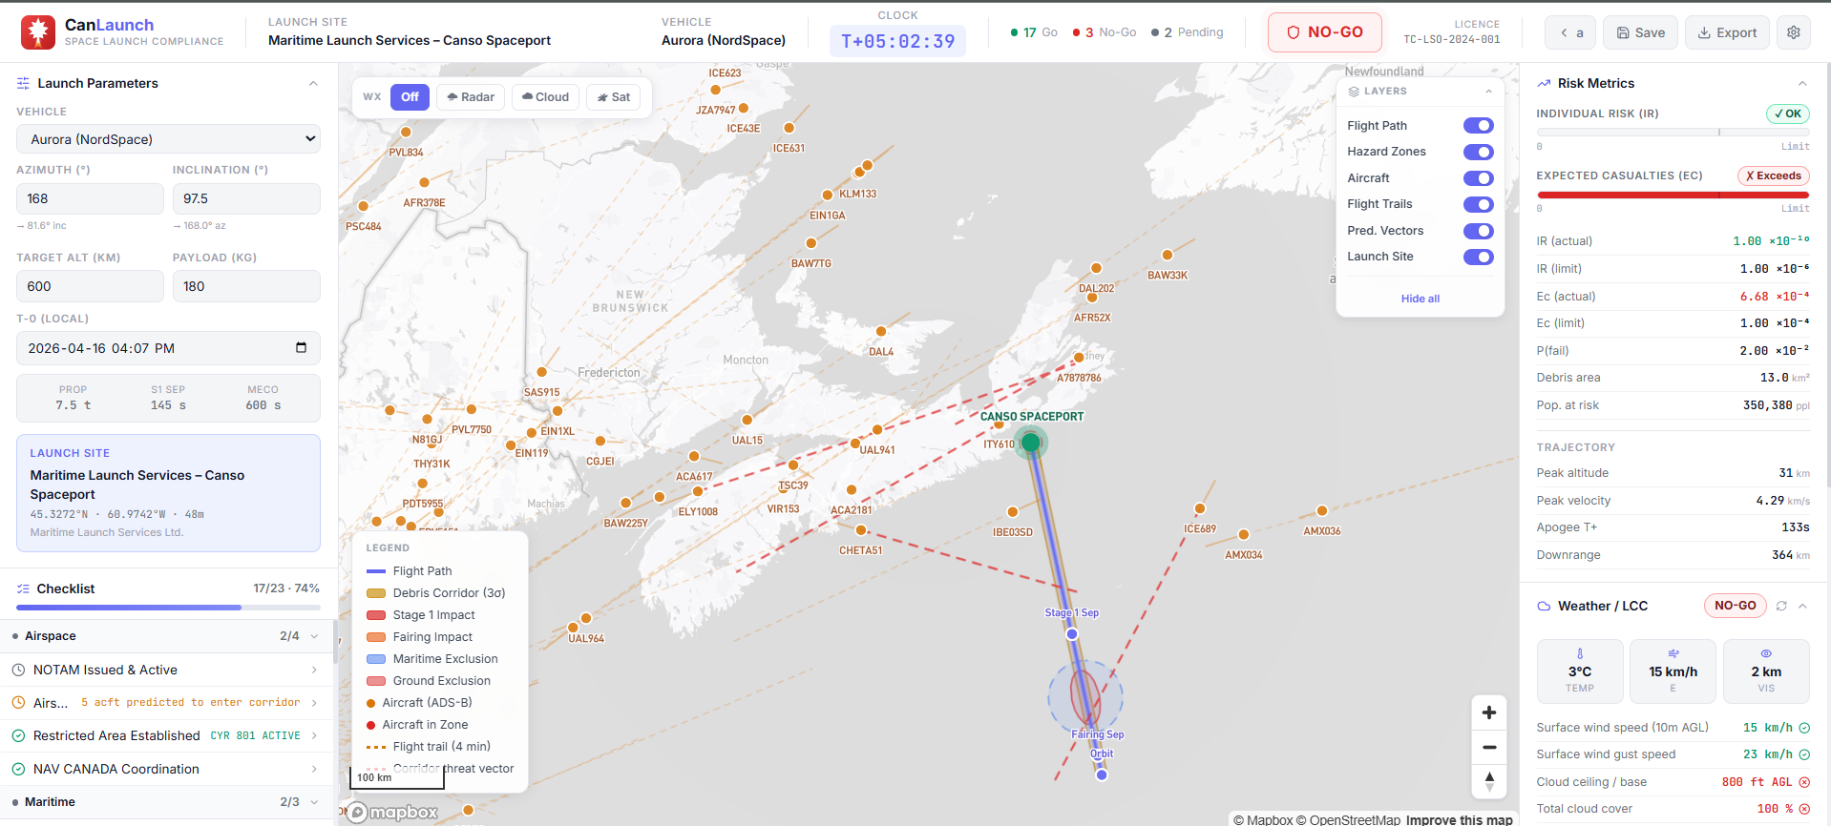Select the Radar weather overlay
1831x826 pixels.
[x=470, y=97]
